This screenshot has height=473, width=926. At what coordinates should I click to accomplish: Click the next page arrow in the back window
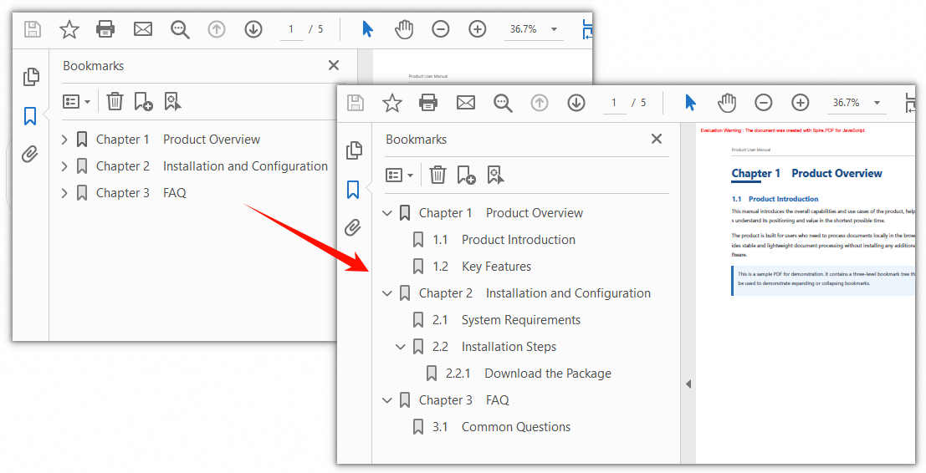click(x=253, y=29)
